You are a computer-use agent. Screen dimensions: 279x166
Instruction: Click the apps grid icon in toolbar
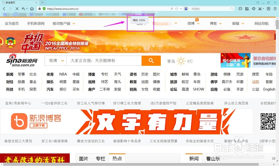click(247, 9)
